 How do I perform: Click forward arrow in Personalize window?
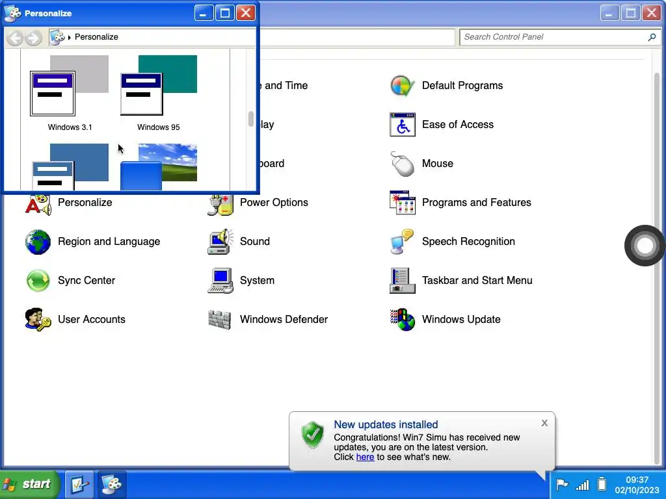coord(34,38)
